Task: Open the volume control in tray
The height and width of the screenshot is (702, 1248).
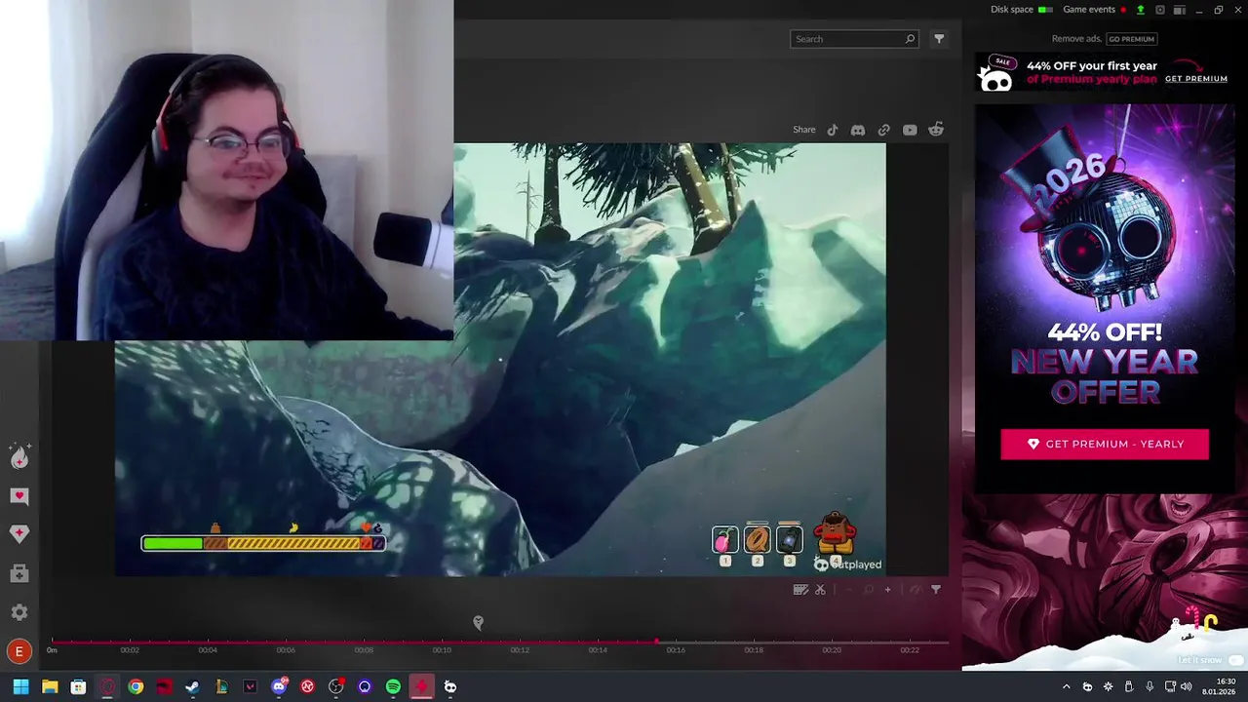Action: point(1186,686)
